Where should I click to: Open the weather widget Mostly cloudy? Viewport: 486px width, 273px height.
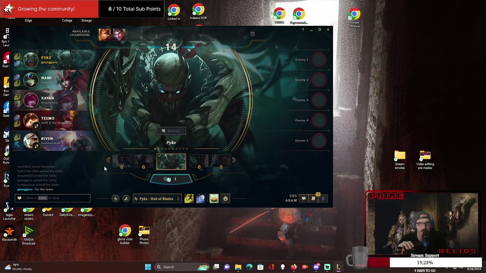click(18, 267)
